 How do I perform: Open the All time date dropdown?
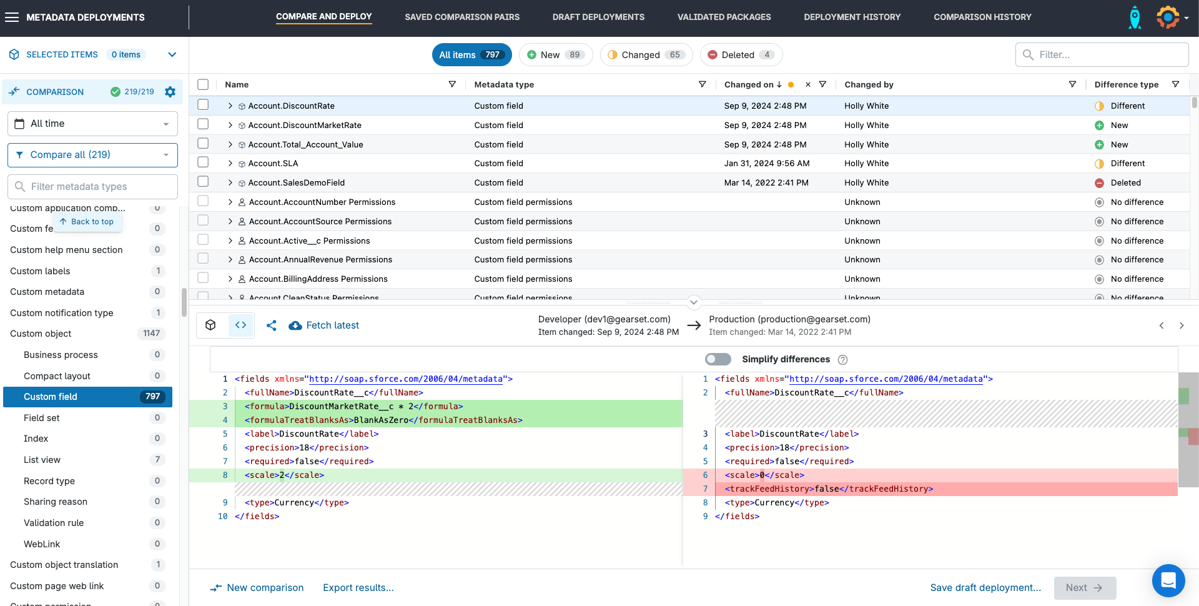point(92,124)
